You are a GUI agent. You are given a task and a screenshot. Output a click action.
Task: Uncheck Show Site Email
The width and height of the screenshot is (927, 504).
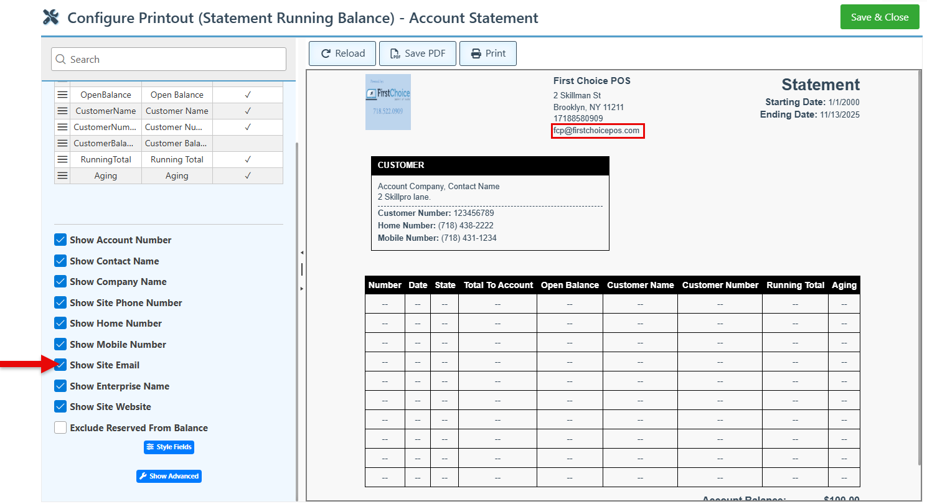pyautogui.click(x=60, y=365)
